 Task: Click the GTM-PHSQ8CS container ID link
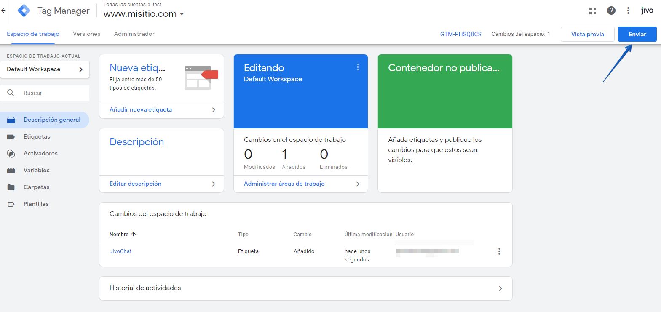tap(460, 34)
